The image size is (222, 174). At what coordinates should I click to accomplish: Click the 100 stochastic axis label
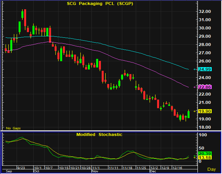coord(203,135)
